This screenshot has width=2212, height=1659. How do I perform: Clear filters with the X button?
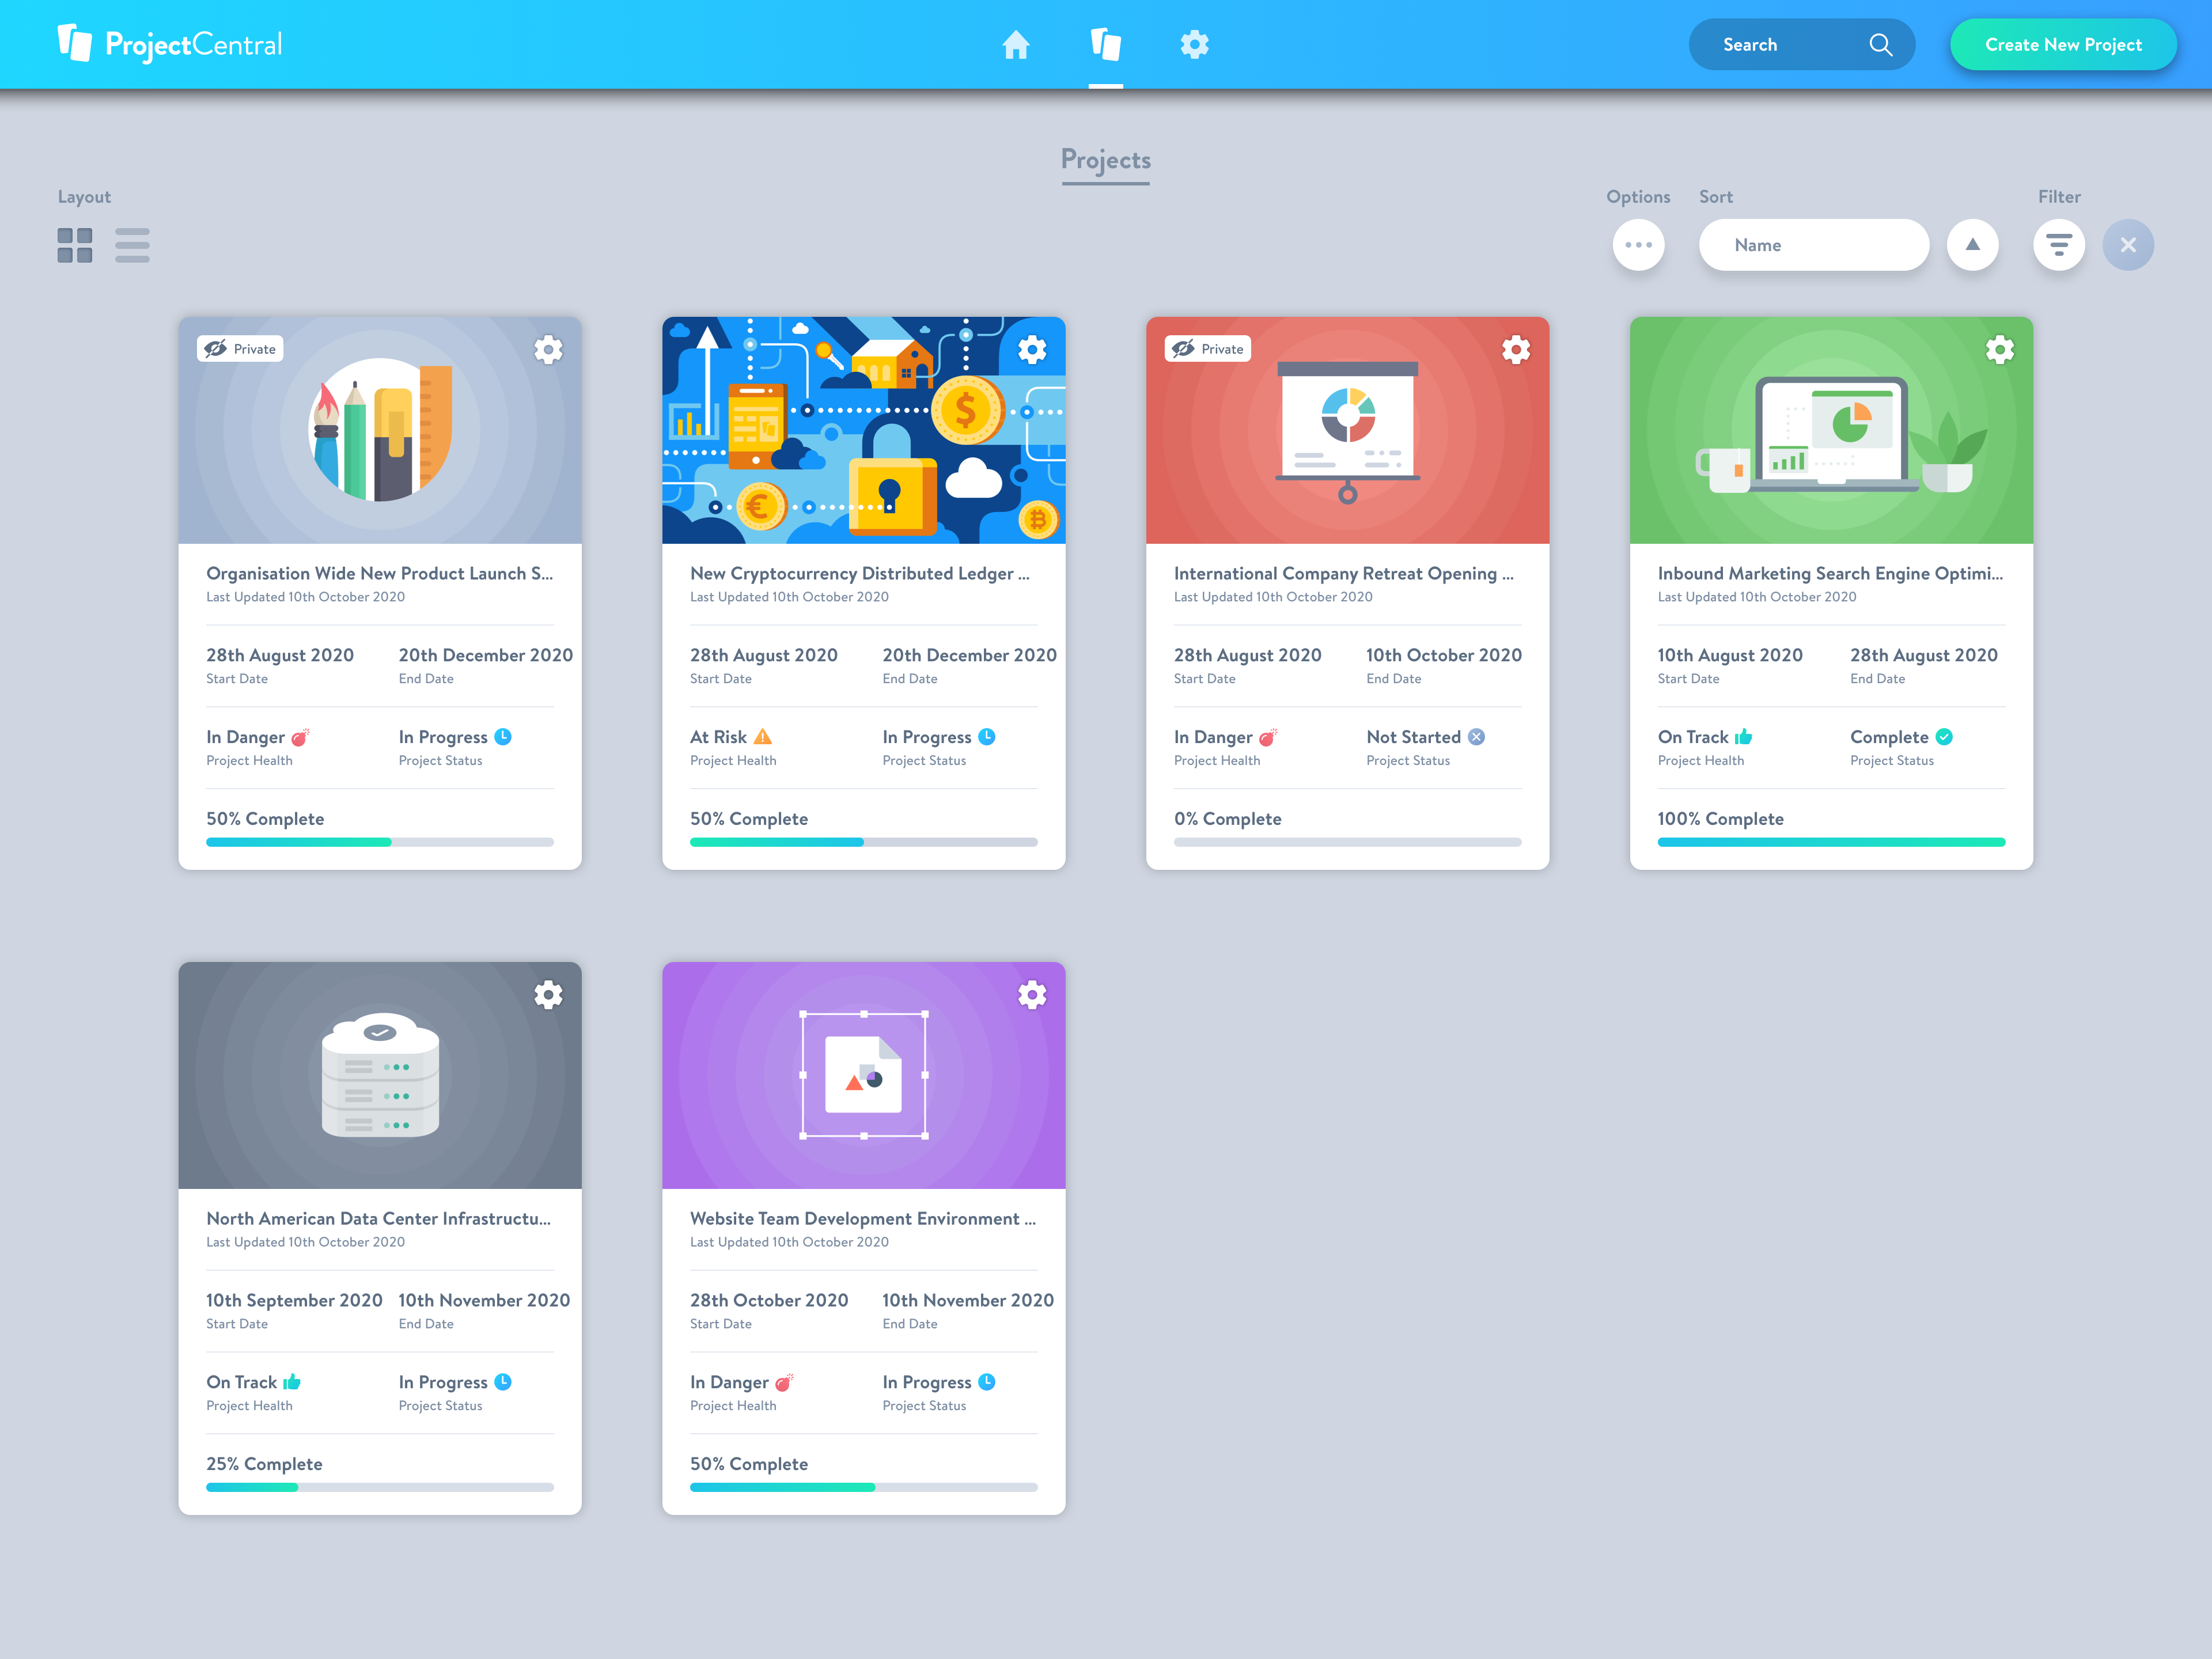(x=2128, y=245)
